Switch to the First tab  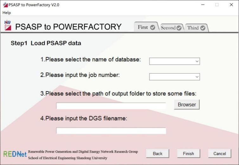[x=146, y=27]
